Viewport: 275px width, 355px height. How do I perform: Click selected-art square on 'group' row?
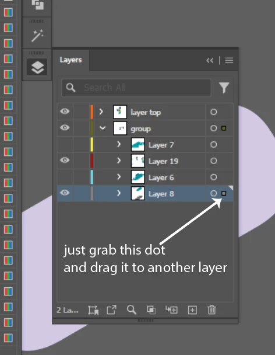[x=224, y=128]
